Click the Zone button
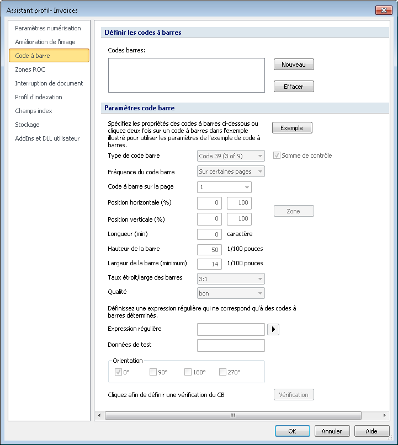The image size is (398, 445). [294, 211]
